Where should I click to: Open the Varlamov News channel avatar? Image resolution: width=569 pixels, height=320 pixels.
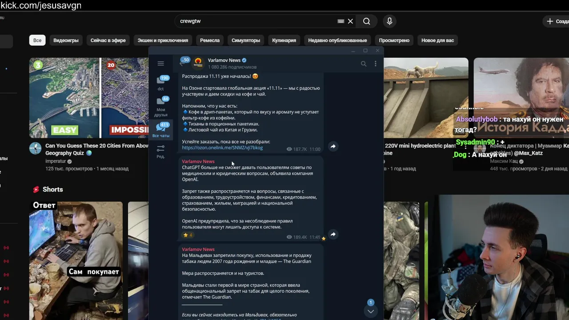coord(198,63)
